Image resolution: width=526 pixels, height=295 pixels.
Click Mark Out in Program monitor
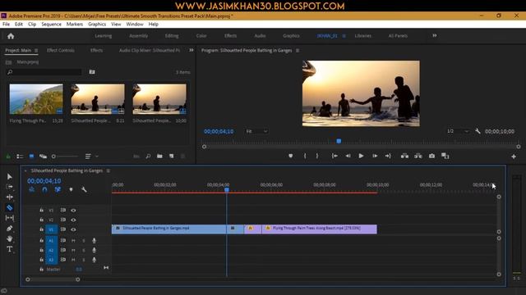click(317, 156)
